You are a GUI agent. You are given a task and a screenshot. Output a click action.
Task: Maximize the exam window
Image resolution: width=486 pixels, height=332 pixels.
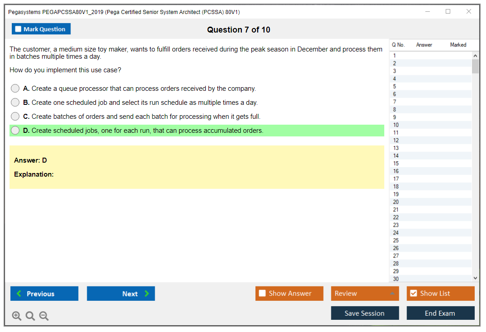point(448,12)
